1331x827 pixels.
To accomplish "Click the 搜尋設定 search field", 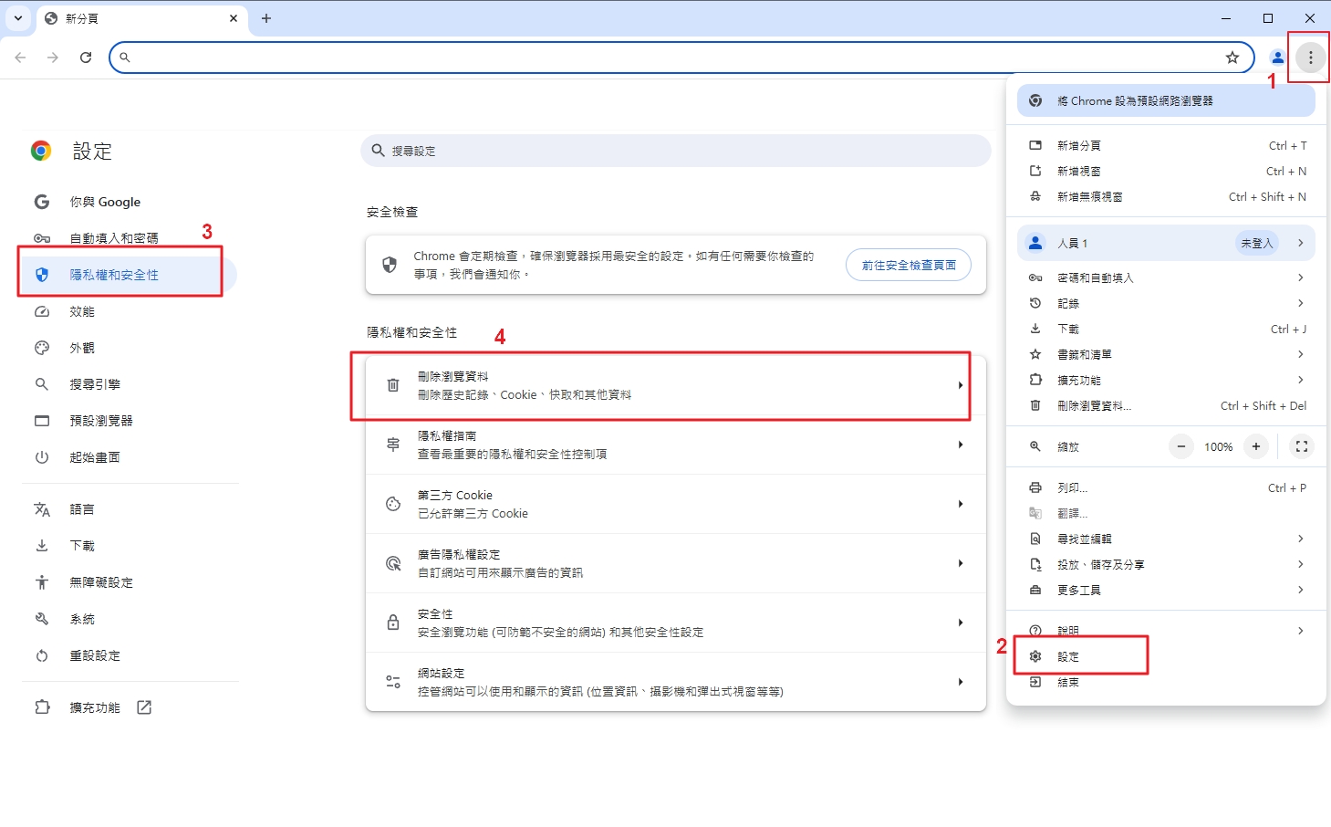I will click(675, 151).
